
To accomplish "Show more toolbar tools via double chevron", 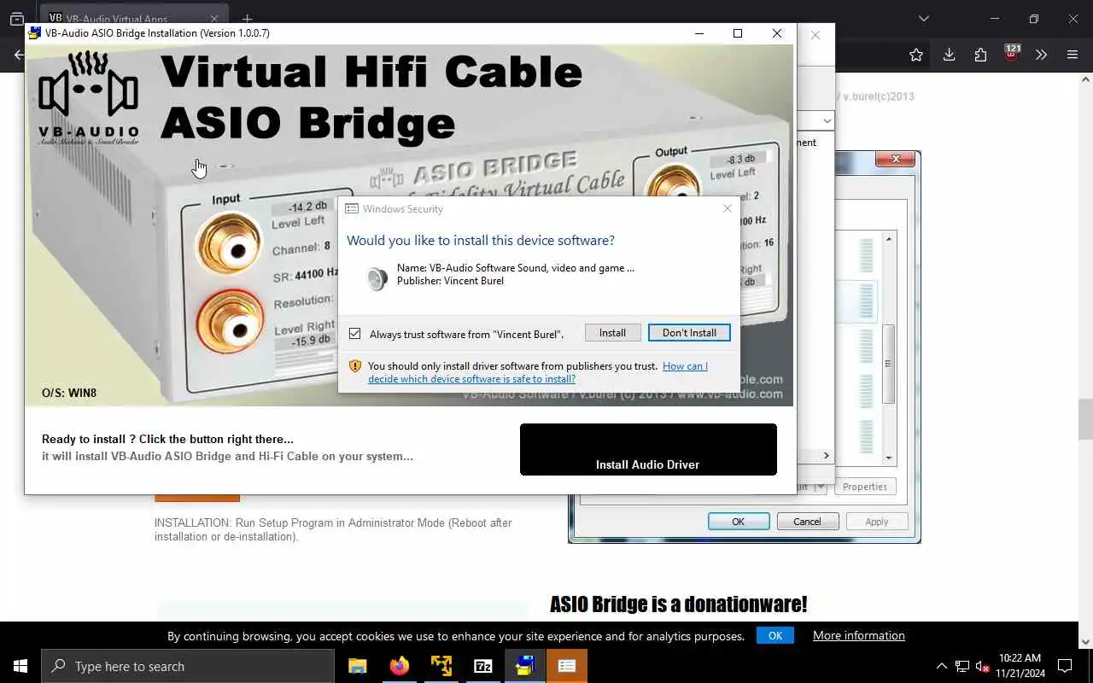I will pyautogui.click(x=1041, y=55).
